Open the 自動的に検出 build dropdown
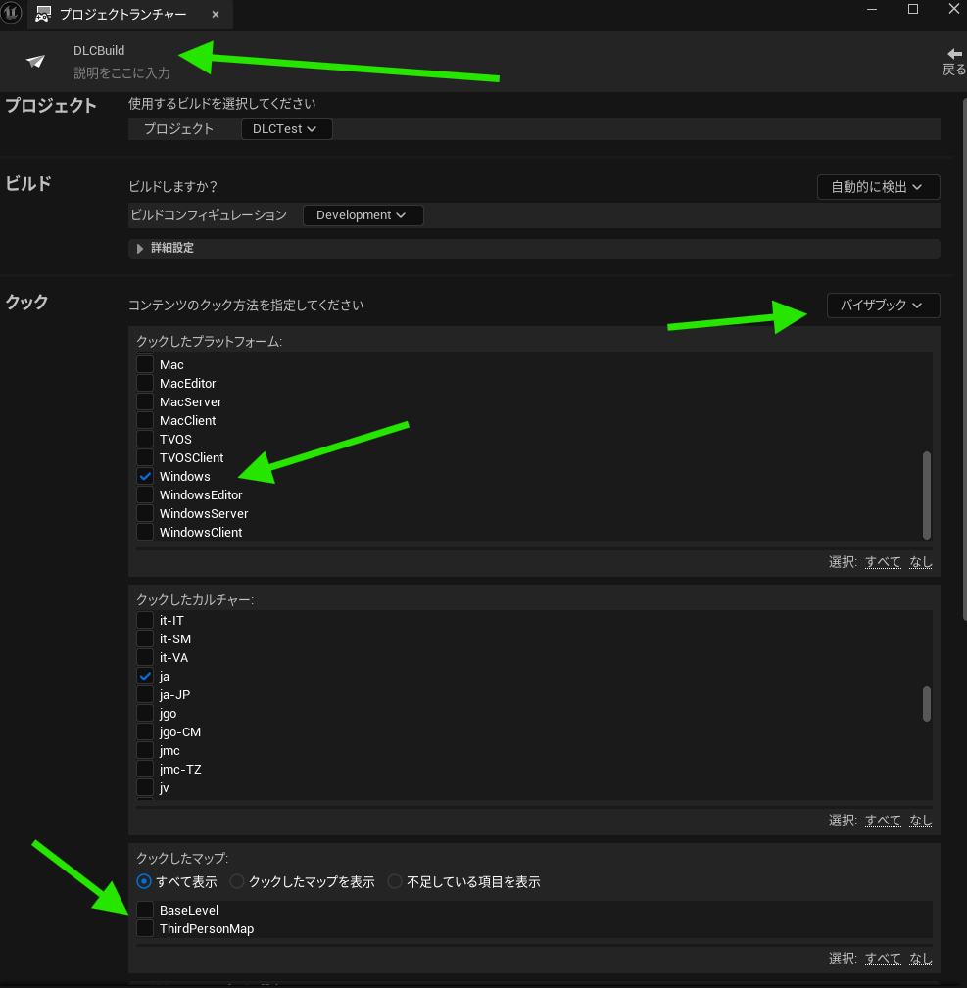Viewport: 967px width, 988px height. point(878,187)
